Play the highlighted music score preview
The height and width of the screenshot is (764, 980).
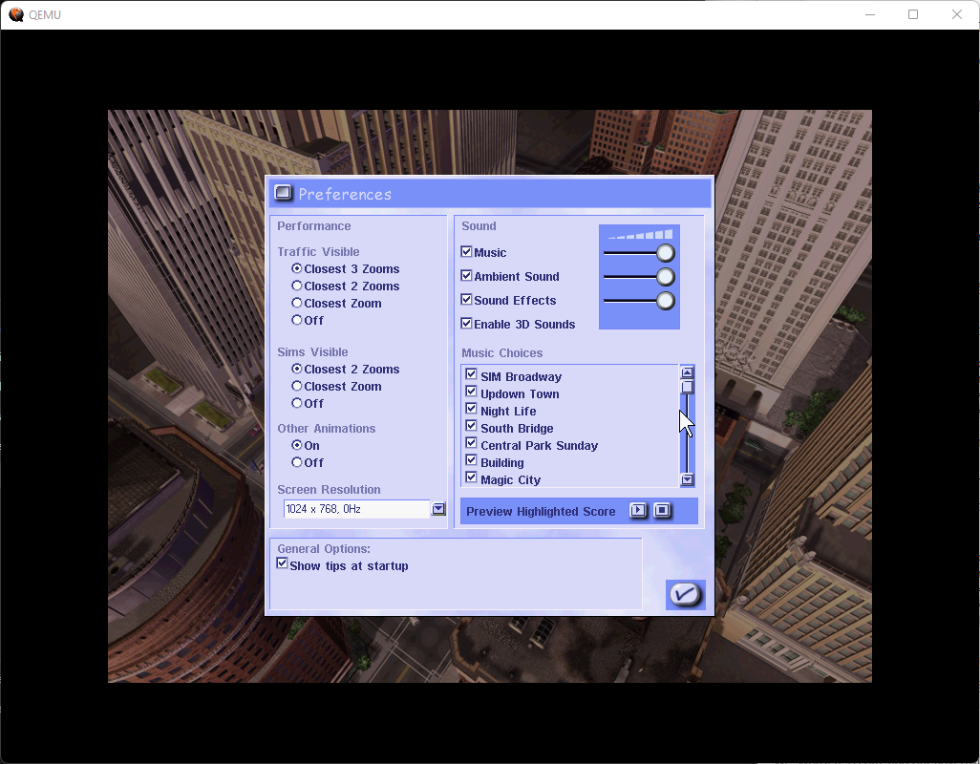click(638, 511)
